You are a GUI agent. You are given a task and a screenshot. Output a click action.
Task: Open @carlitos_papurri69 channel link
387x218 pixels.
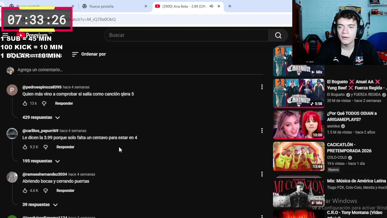coord(40,131)
